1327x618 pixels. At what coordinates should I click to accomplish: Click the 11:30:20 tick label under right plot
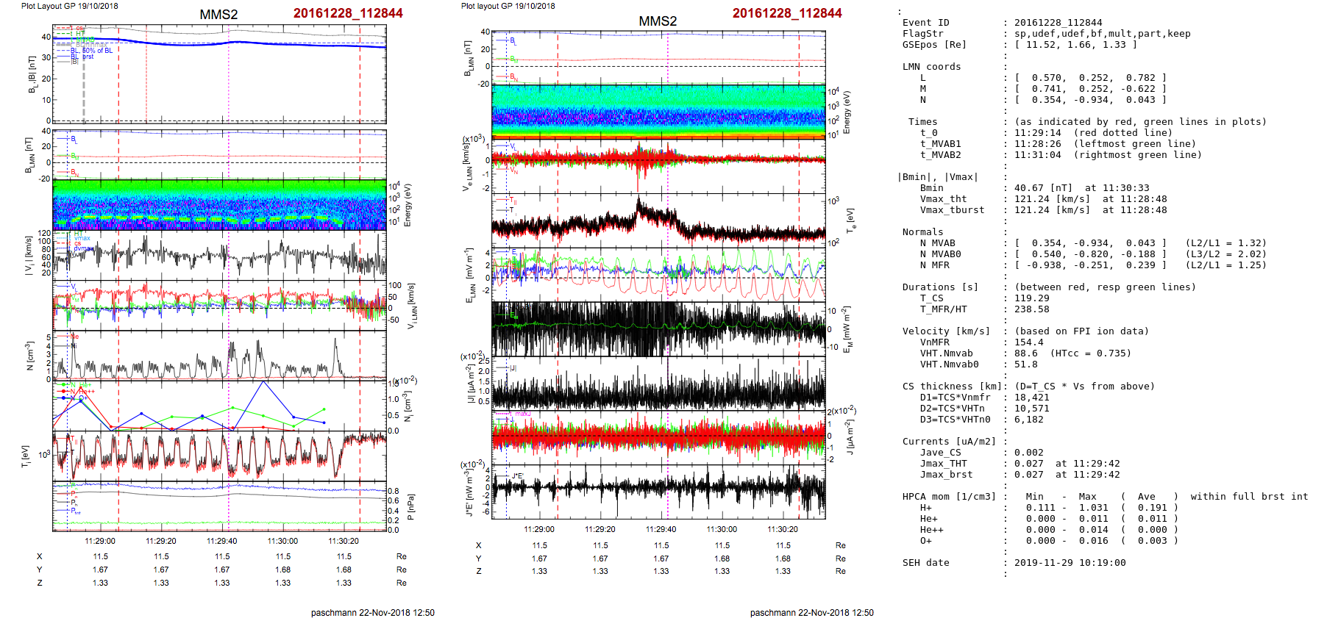click(x=783, y=529)
